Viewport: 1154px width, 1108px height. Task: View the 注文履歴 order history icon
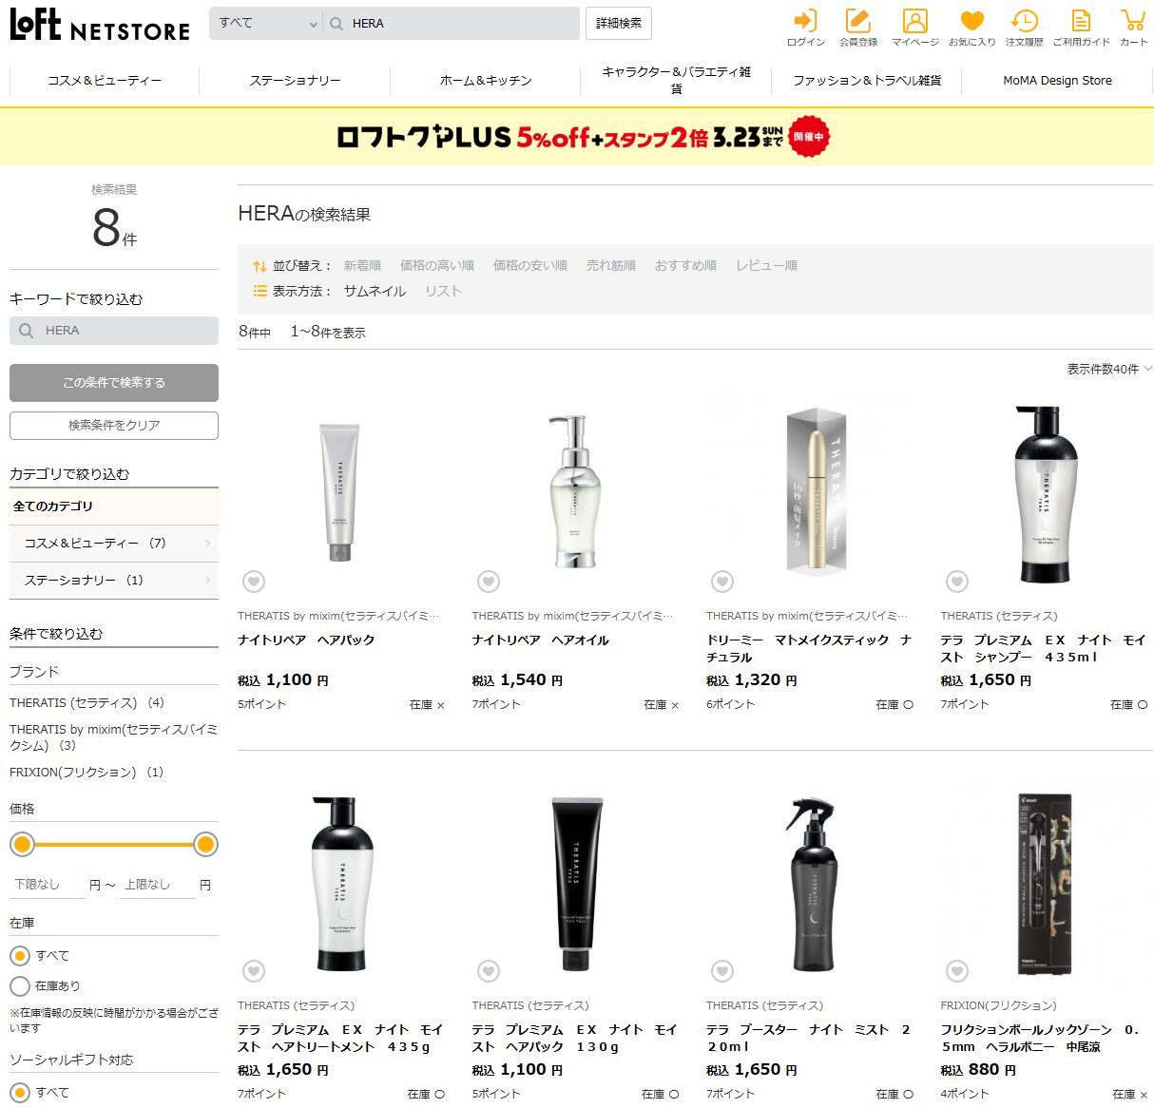pos(1024,28)
